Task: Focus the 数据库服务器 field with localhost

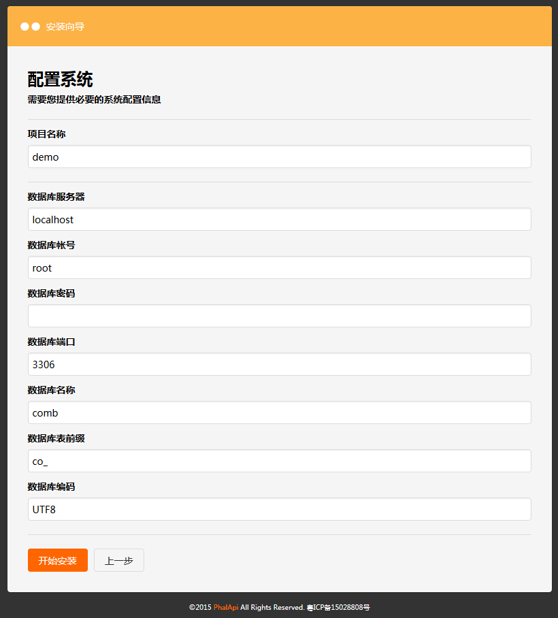Action: 280,219
